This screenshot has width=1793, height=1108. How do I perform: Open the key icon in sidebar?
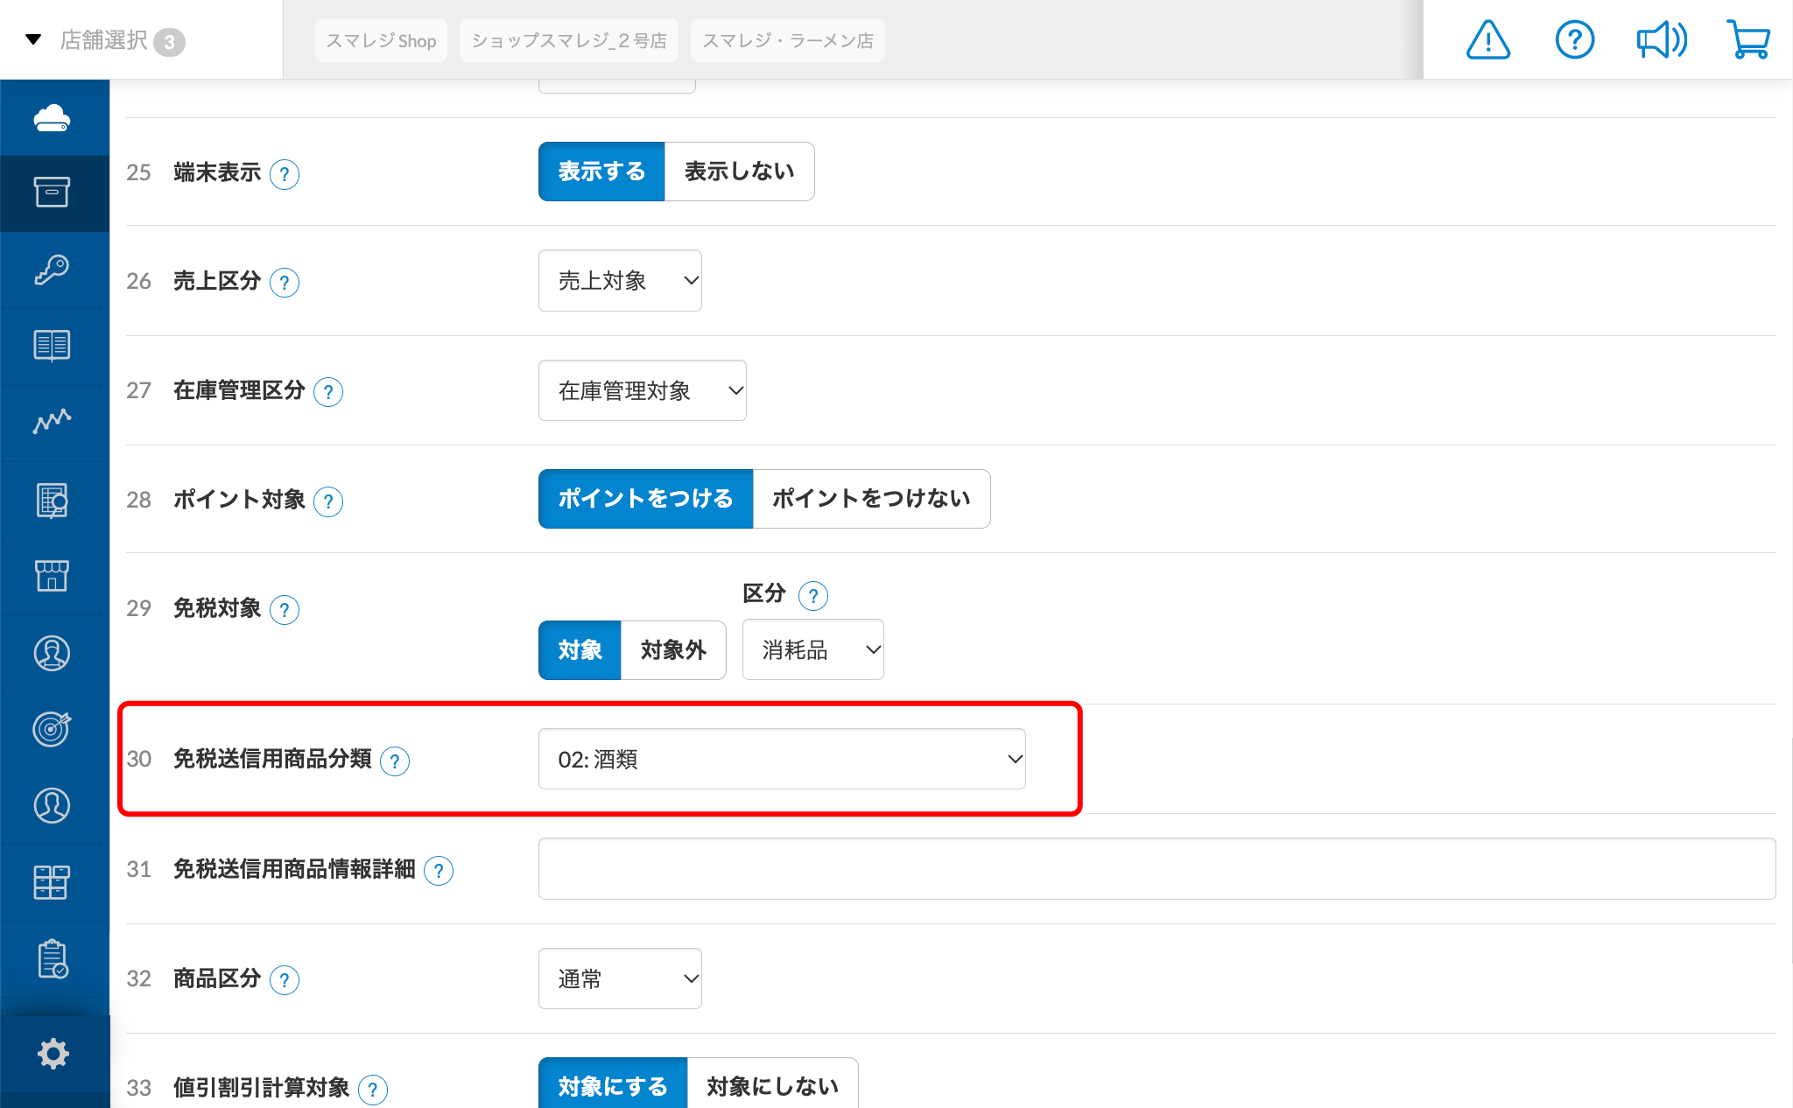tap(53, 270)
